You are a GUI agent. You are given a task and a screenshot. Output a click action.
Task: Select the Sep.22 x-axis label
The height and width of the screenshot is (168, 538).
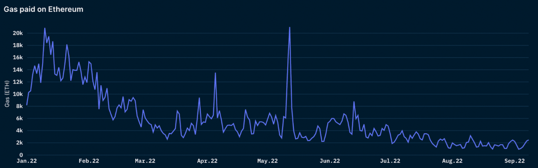[514, 161]
